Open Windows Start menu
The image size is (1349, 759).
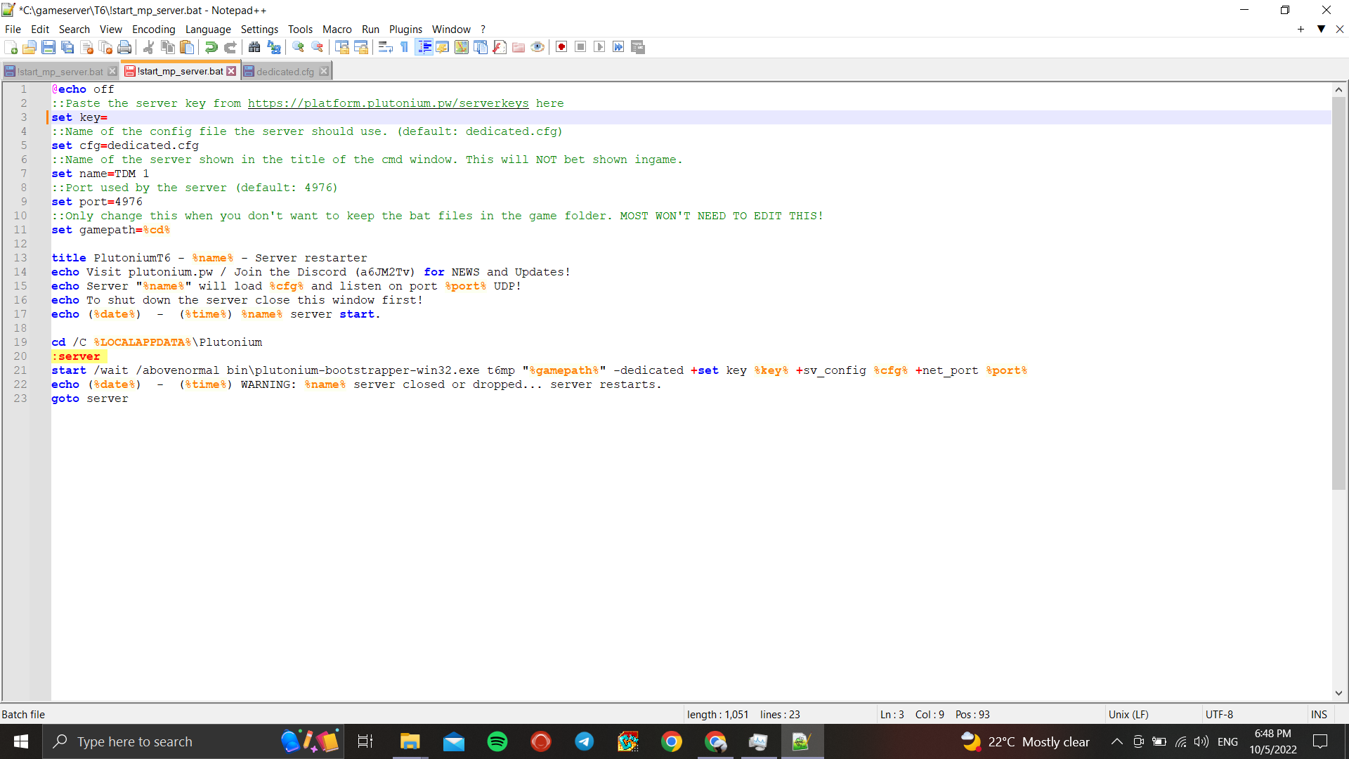(x=21, y=741)
